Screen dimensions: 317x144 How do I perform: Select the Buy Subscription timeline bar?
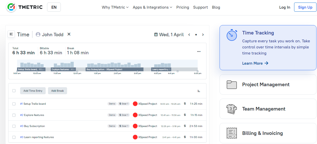point(114,69)
